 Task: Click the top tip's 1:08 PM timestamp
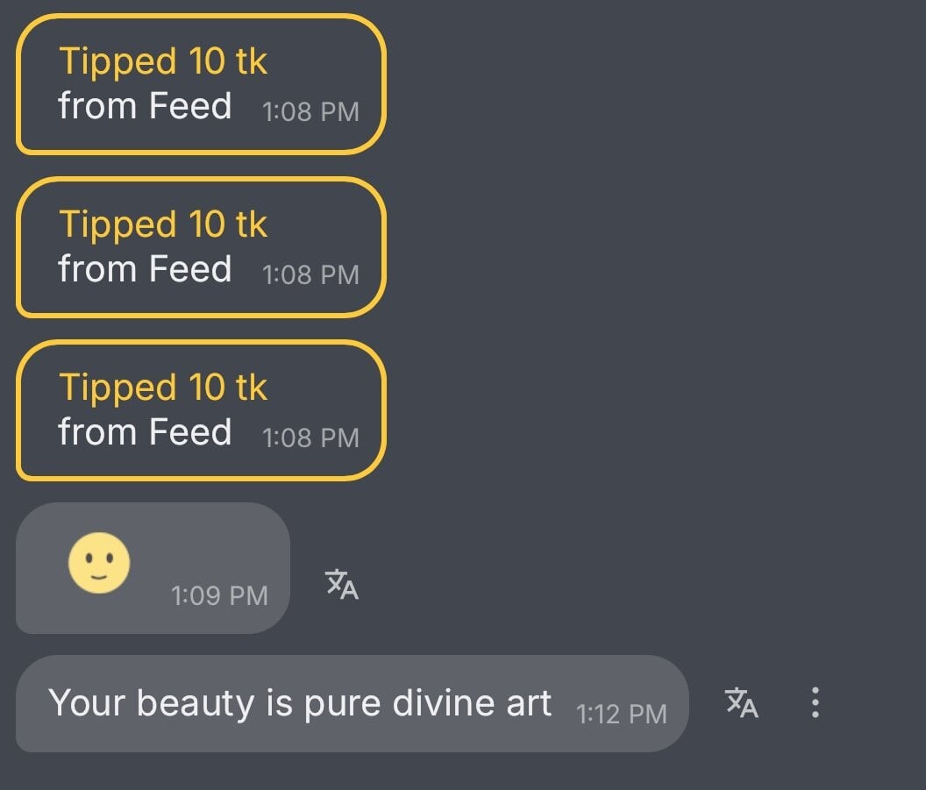(x=310, y=112)
